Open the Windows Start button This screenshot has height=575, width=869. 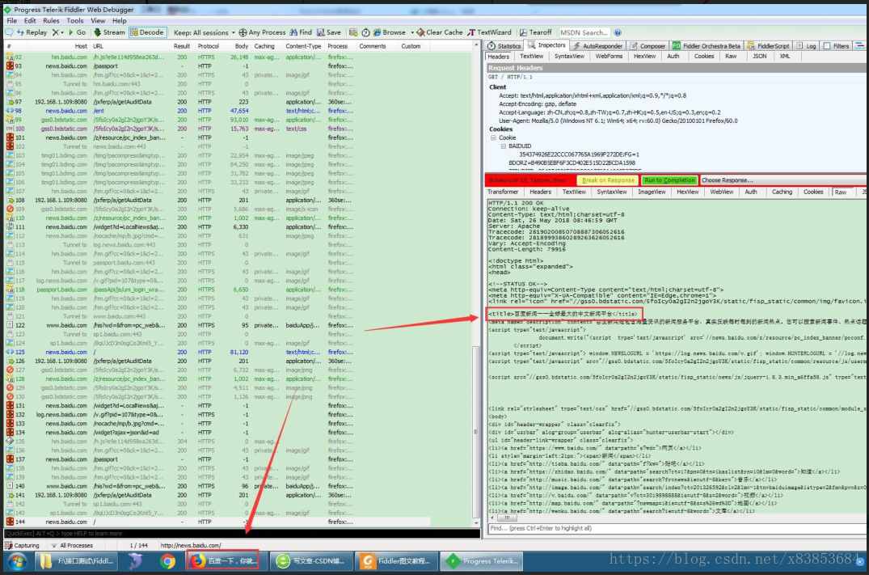[x=17, y=562]
